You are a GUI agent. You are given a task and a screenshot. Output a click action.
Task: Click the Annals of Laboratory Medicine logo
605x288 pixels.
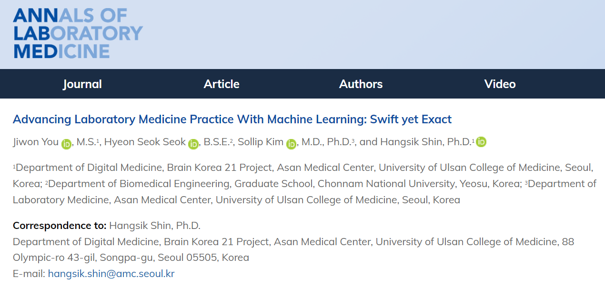[78, 33]
